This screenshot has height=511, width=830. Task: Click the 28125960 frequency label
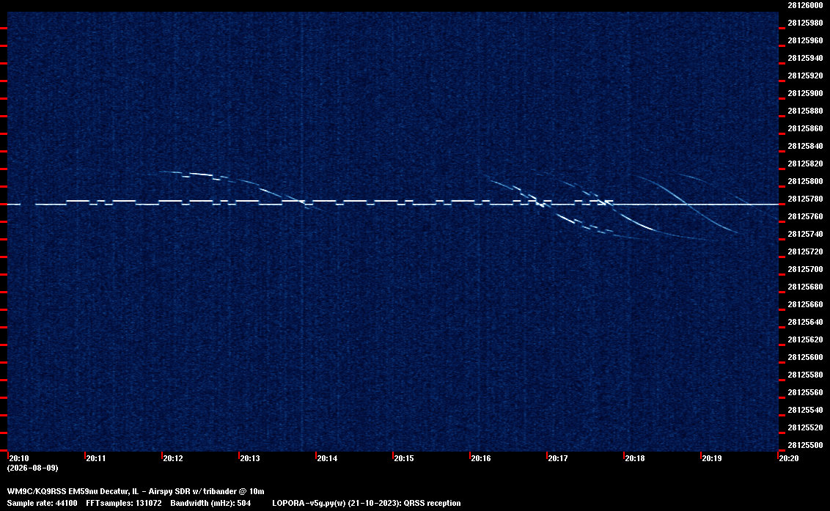[805, 40]
